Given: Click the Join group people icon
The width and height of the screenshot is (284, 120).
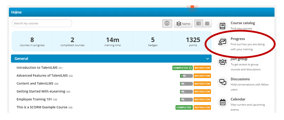Looking at the screenshot, I should [222, 62].
